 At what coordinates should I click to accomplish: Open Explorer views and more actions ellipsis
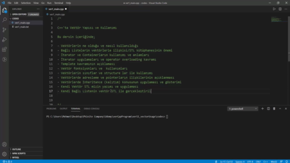(x=38, y=9)
